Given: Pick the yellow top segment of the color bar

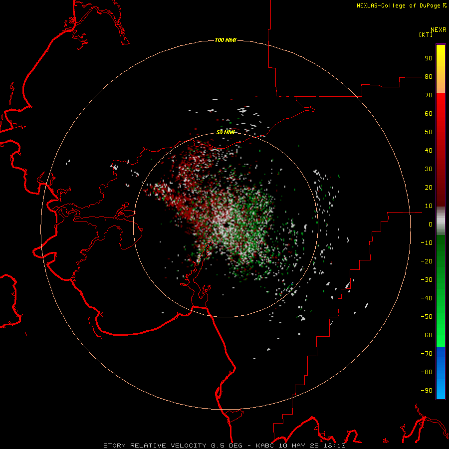Looking at the screenshot, I should pos(441,69).
